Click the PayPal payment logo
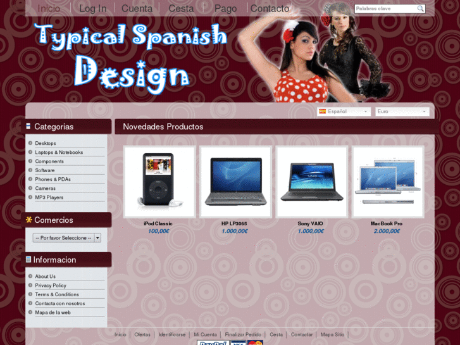460x345 pixels. point(213,342)
